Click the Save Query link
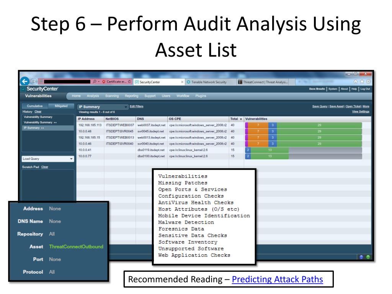The width and height of the screenshot is (392, 294). coord(320,106)
